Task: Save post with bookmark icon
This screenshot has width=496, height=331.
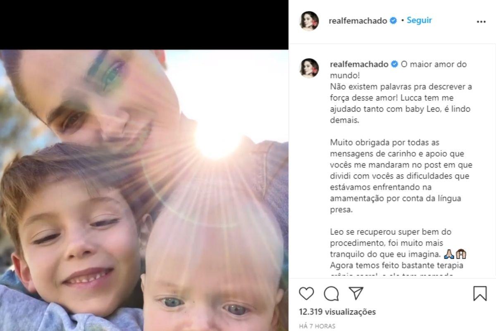Action: 480,293
